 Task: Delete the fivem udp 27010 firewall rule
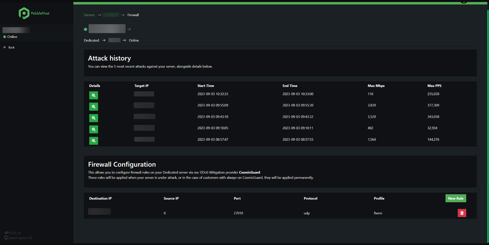[462, 213]
